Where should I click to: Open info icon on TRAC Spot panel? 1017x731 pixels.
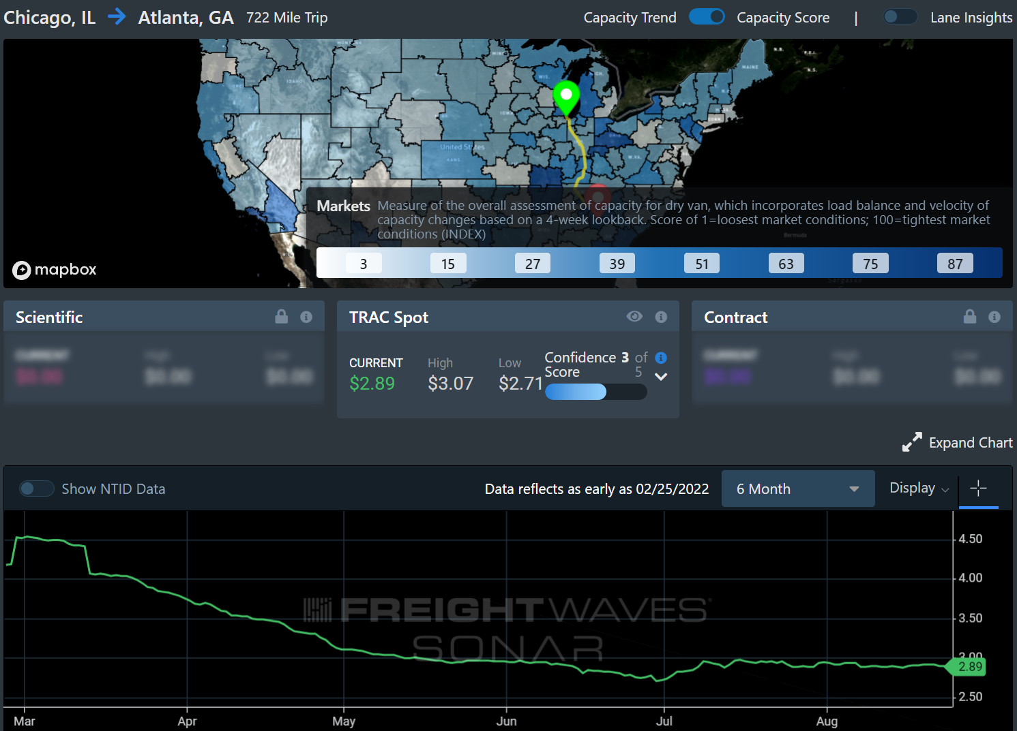(661, 317)
